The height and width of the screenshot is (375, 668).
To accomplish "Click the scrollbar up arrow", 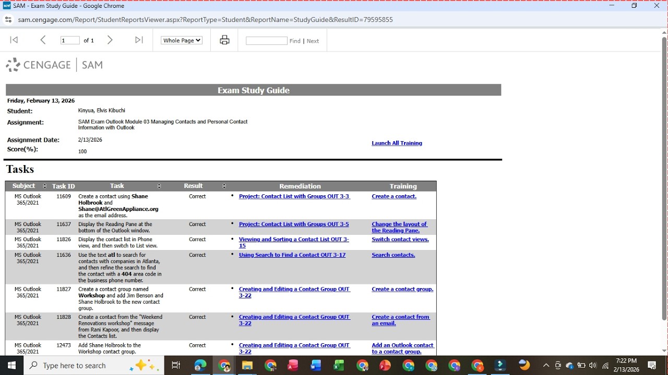I will 664,32.
